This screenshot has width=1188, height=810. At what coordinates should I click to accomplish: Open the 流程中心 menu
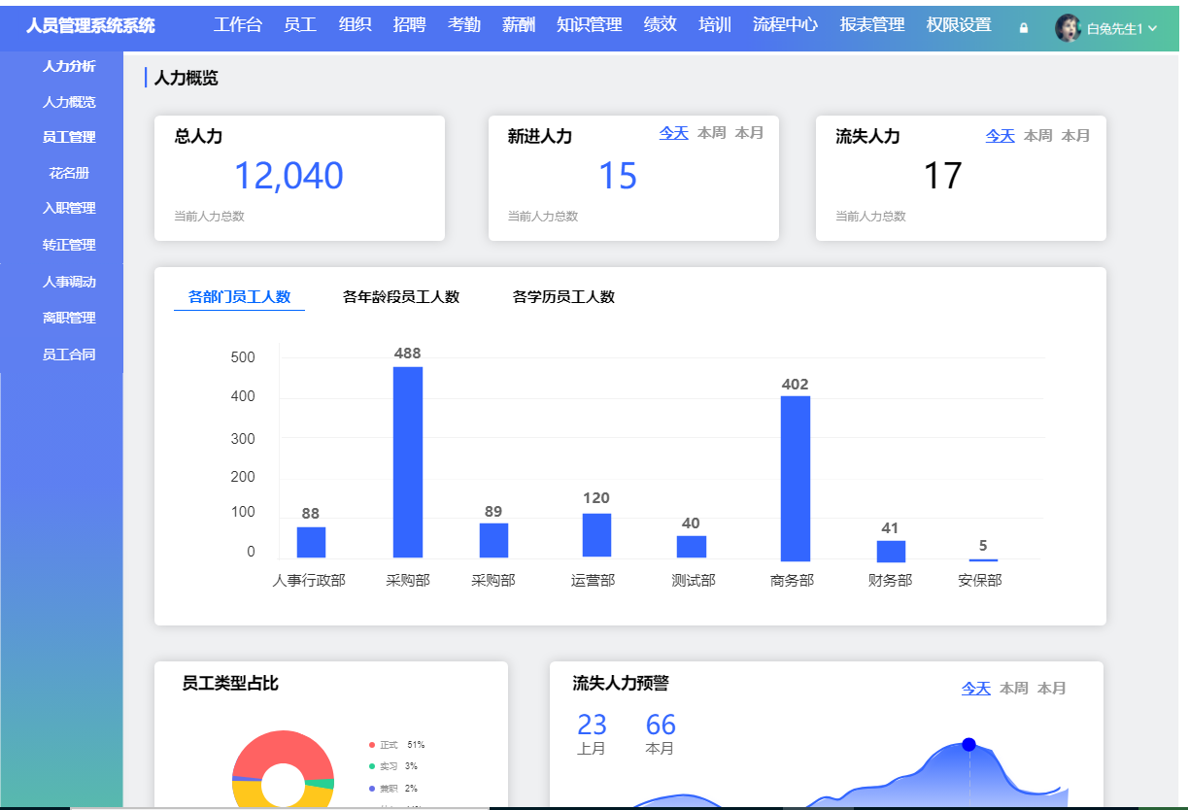[783, 25]
